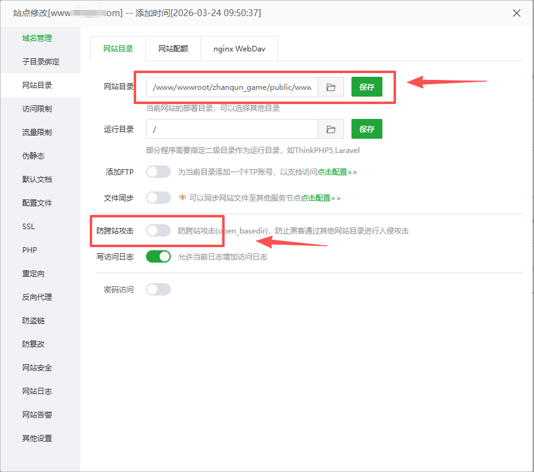Image resolution: width=534 pixels, height=472 pixels.
Task: Select 域名管理 in the sidebar
Action: coord(37,38)
